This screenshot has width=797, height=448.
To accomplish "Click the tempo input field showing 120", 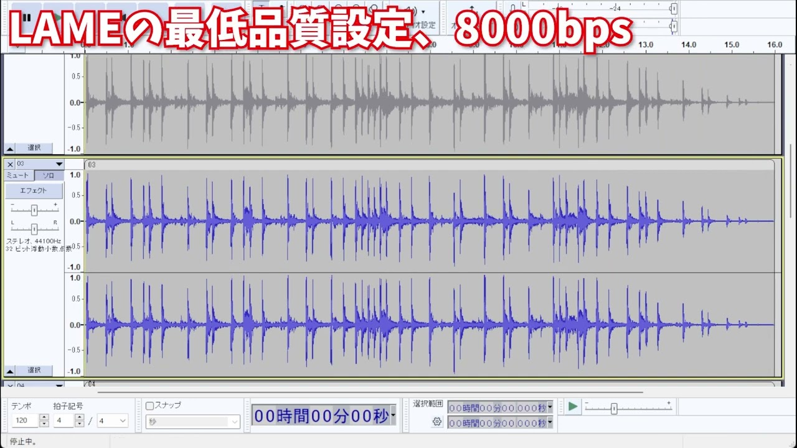I will [x=25, y=421].
